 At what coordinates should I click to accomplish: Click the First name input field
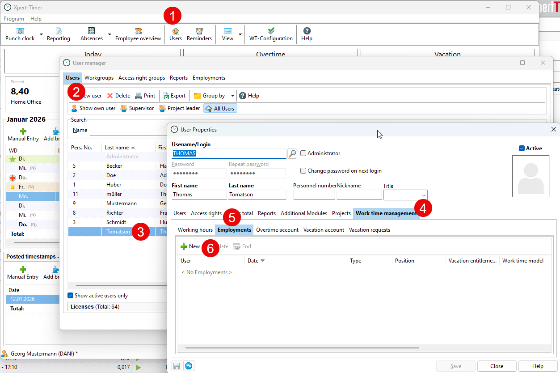coord(199,195)
